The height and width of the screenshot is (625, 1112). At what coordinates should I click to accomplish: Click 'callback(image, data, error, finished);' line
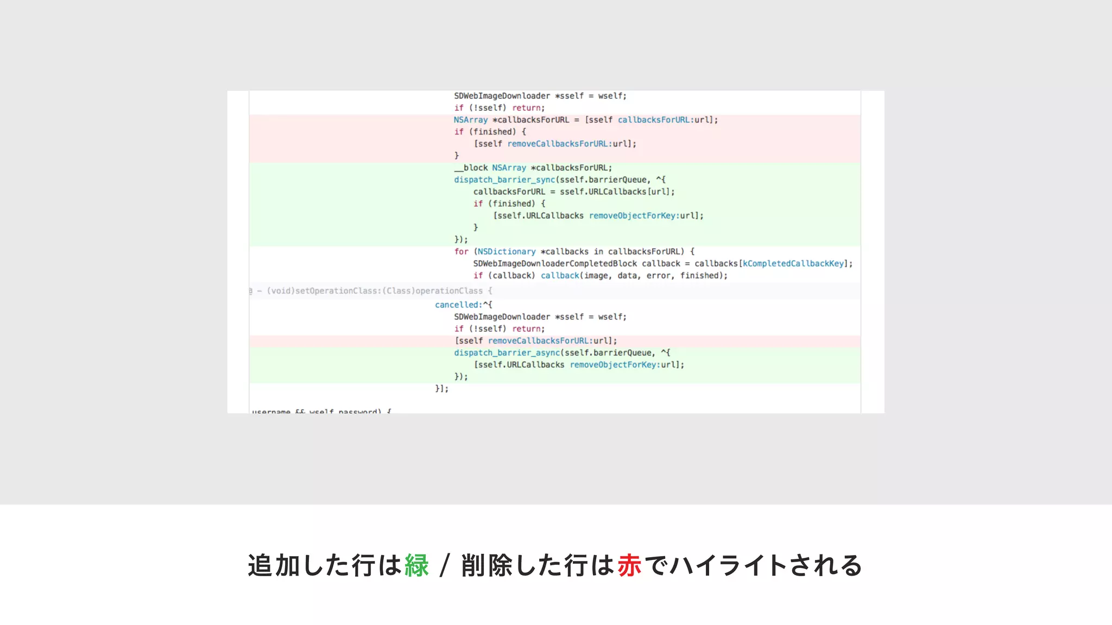coord(601,276)
